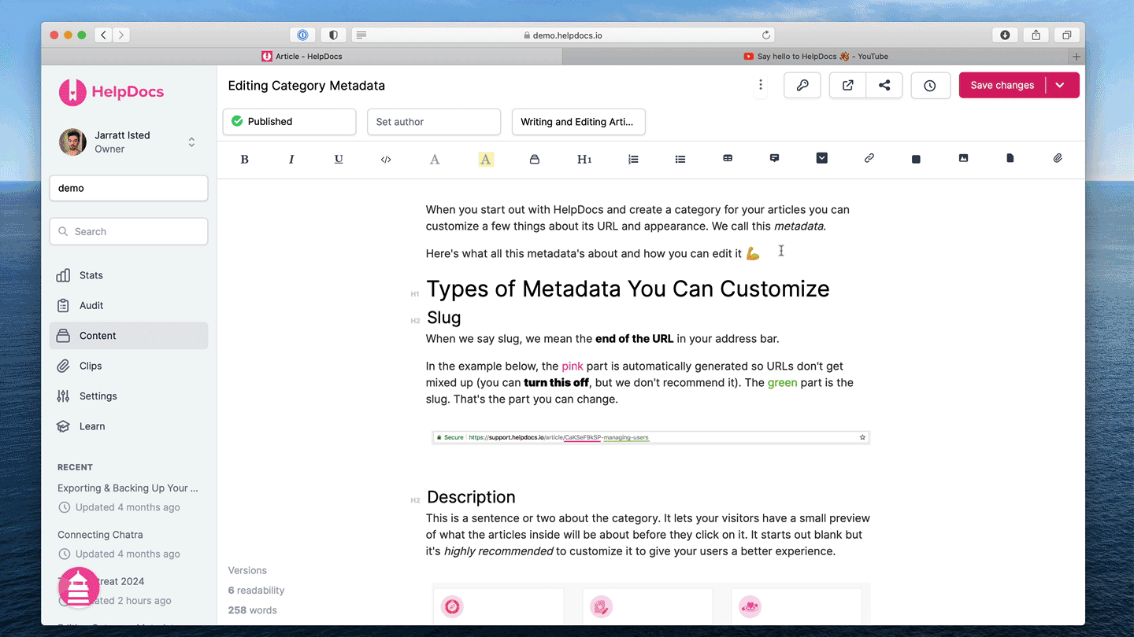Expand the Save changes dropdown arrow
The image size is (1134, 637).
point(1062,86)
